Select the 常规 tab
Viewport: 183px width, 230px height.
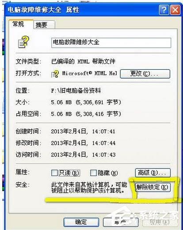(21, 24)
